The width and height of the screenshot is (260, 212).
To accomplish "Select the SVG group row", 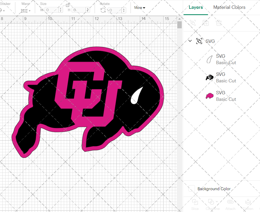I will (222, 41).
